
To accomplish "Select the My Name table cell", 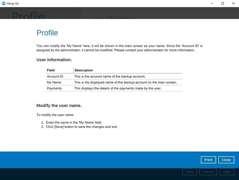I will click(54, 82).
